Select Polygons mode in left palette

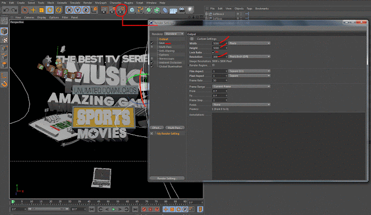4,65
